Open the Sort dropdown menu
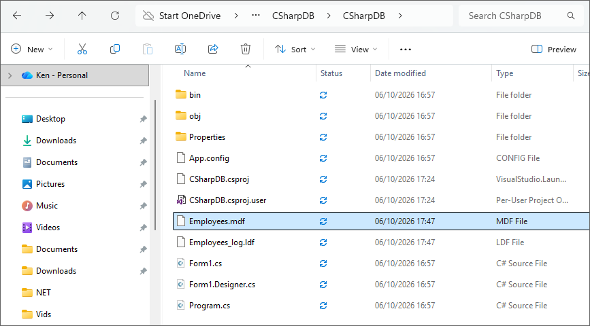This screenshot has height=326, width=590. [295, 49]
